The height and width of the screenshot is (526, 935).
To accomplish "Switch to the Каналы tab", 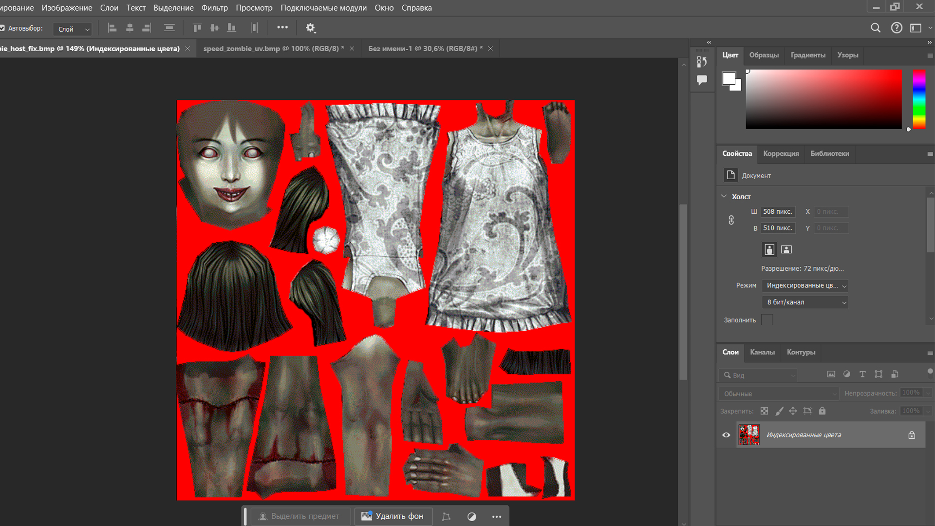I will point(762,352).
